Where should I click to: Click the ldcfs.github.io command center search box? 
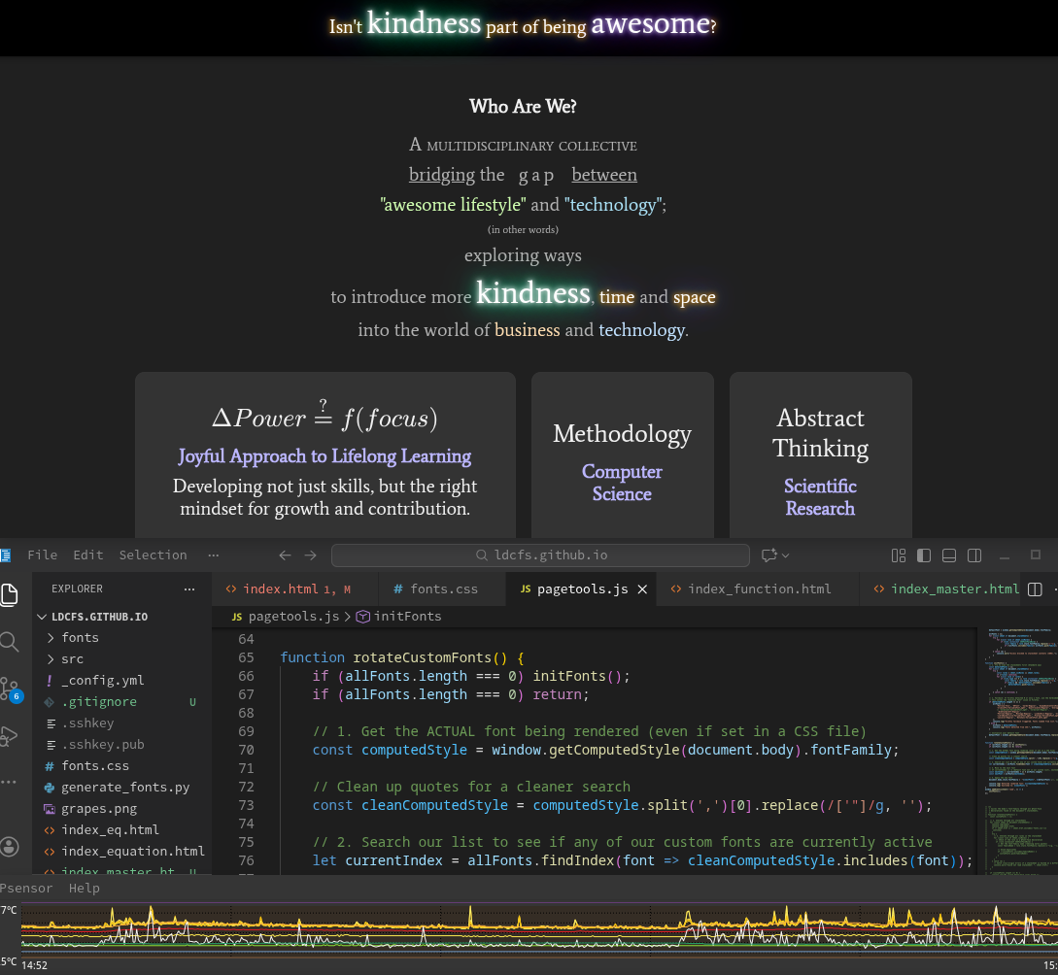(540, 555)
